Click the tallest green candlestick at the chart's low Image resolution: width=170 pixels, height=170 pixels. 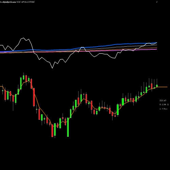tap(68, 127)
